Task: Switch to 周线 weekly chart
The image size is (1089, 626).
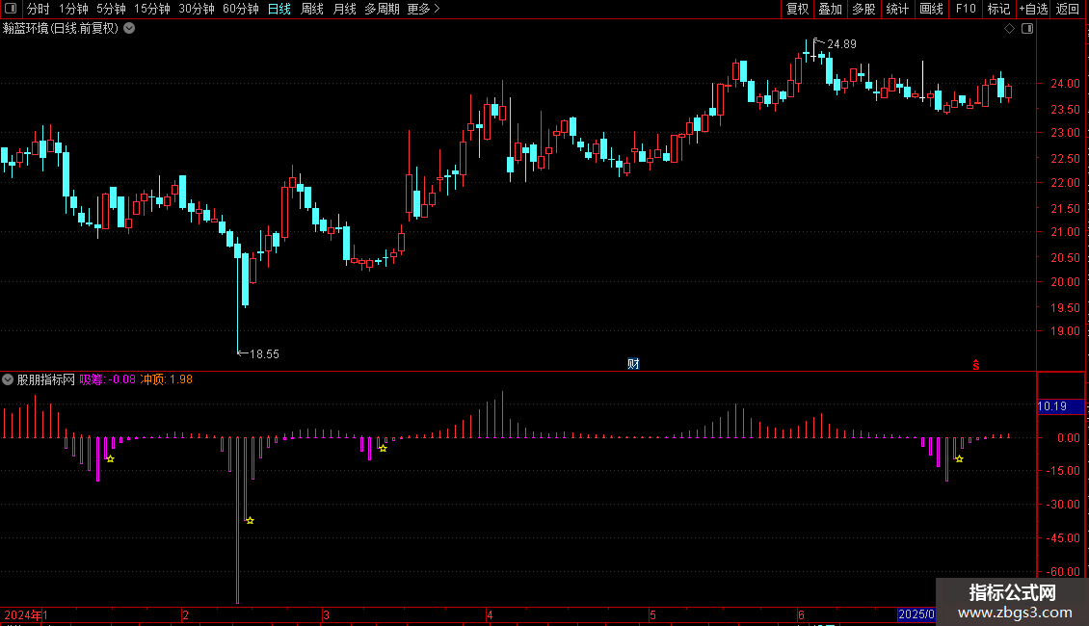Action: click(312, 9)
